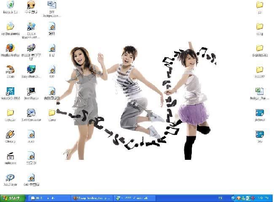Click the Start button

[x=11, y=198]
